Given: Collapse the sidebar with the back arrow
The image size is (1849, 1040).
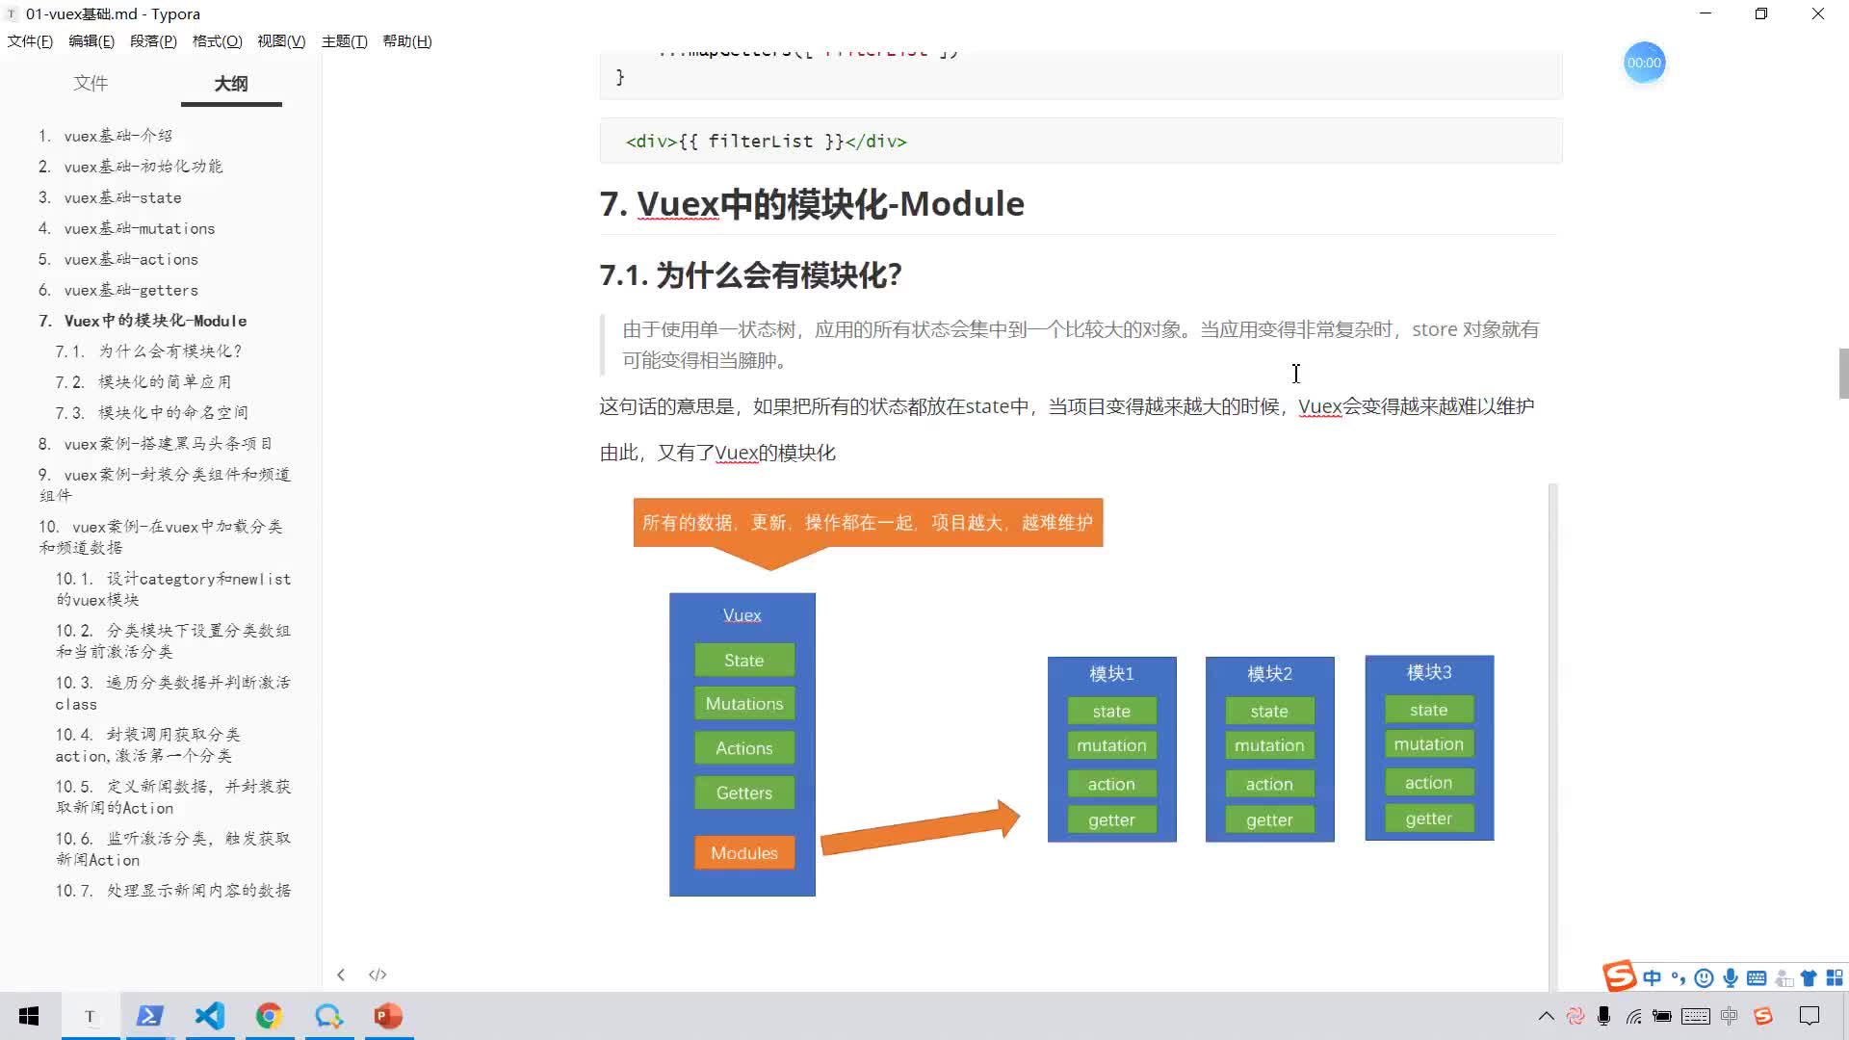Looking at the screenshot, I should [341, 975].
